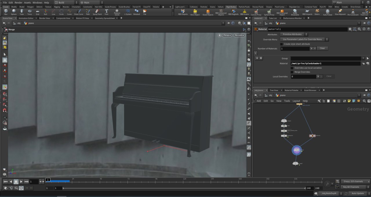Click the RBD Hero Object shelf tool
The image size is (371, 197).
pyautogui.click(x=195, y=12)
